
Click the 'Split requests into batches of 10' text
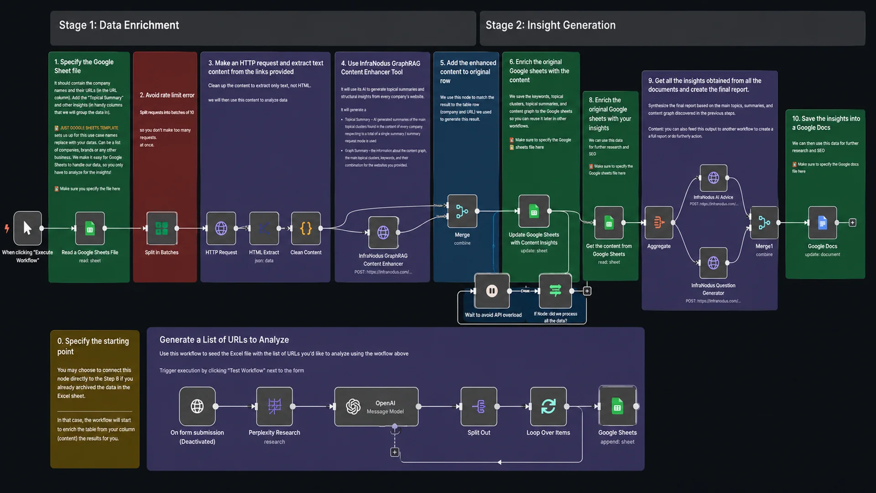[167, 112]
